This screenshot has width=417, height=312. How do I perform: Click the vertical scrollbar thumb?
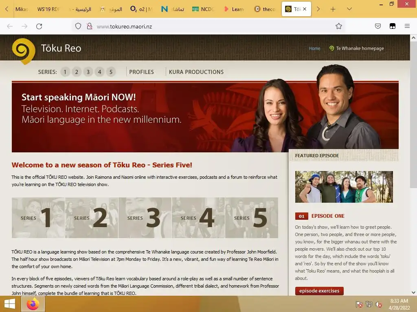[x=413, y=115]
